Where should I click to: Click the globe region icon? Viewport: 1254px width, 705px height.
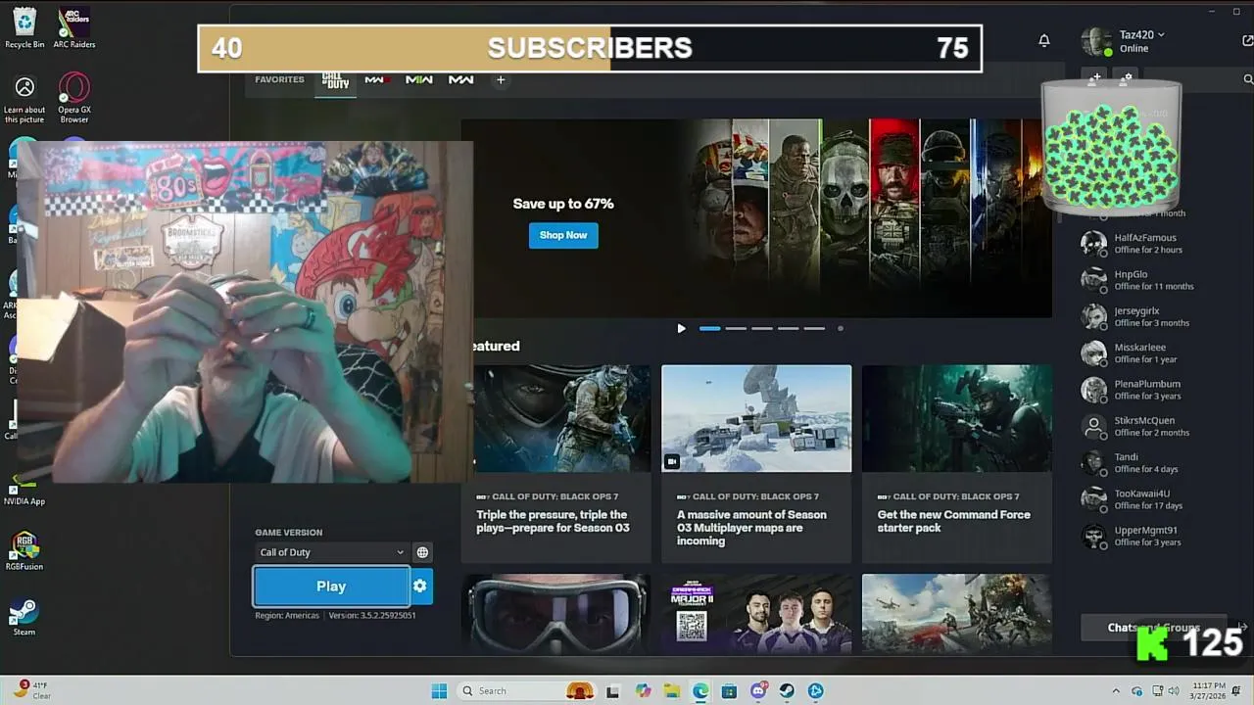422,552
